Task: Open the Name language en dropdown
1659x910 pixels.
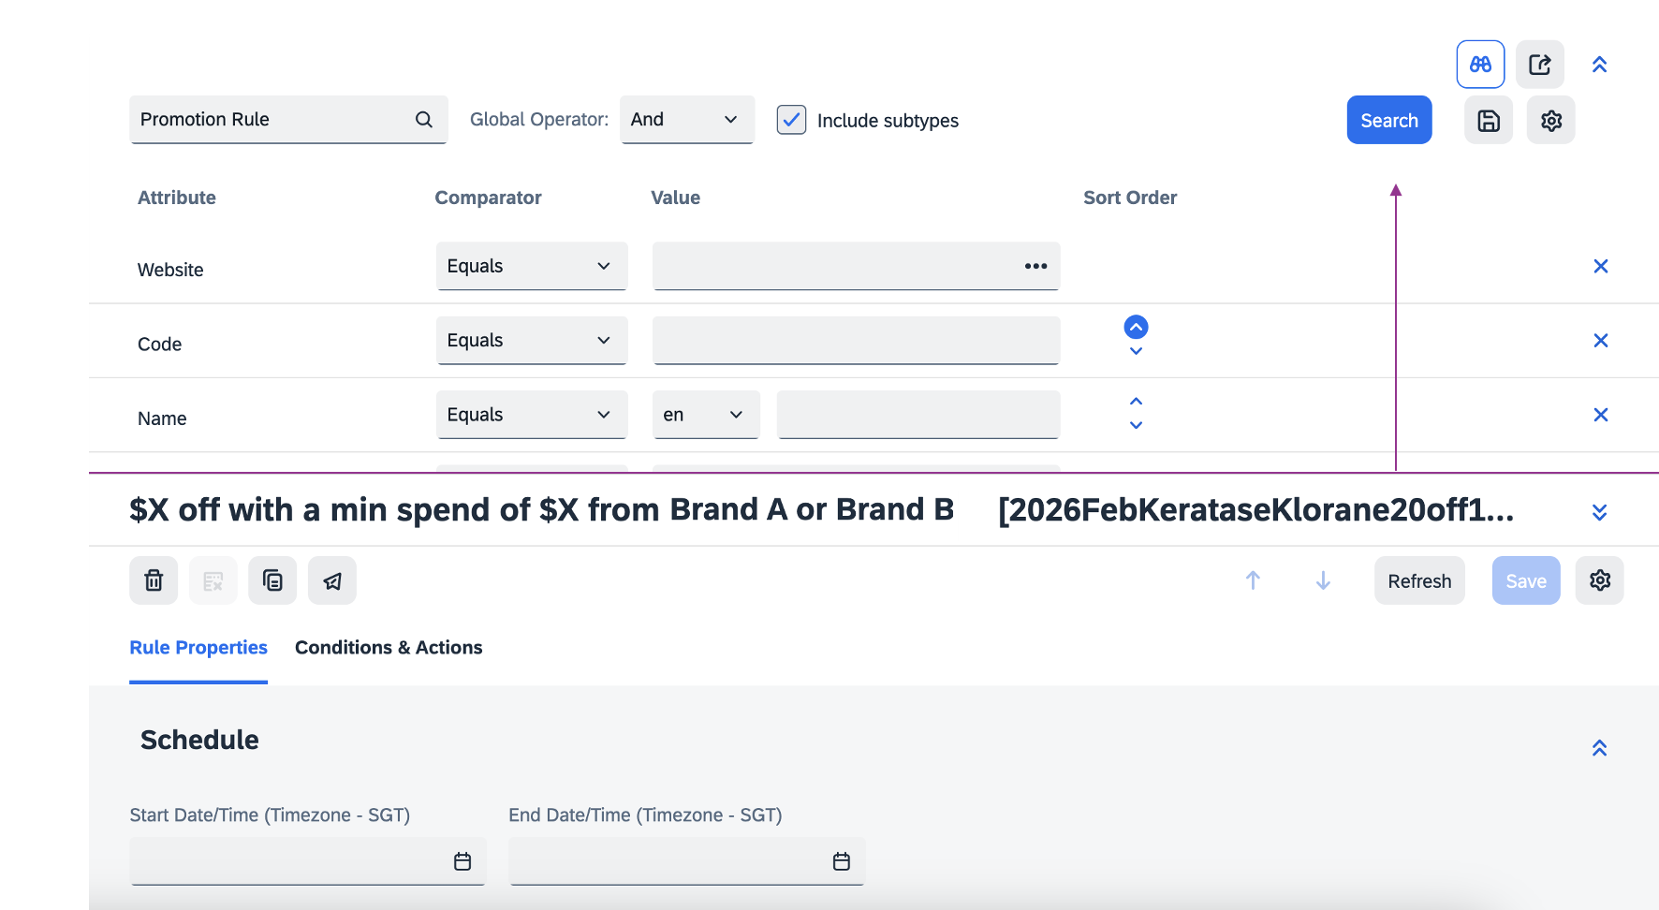Action: (705, 415)
